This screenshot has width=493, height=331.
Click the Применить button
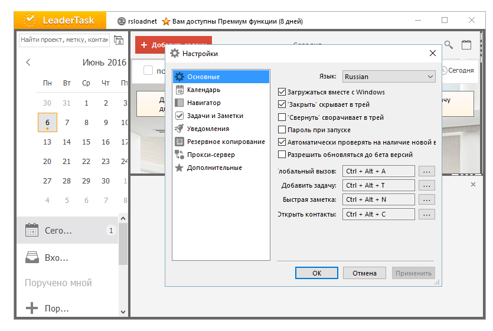(x=413, y=273)
